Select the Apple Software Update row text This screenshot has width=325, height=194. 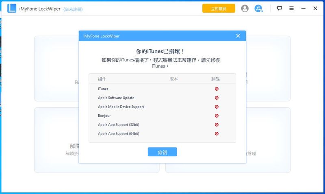116,98
